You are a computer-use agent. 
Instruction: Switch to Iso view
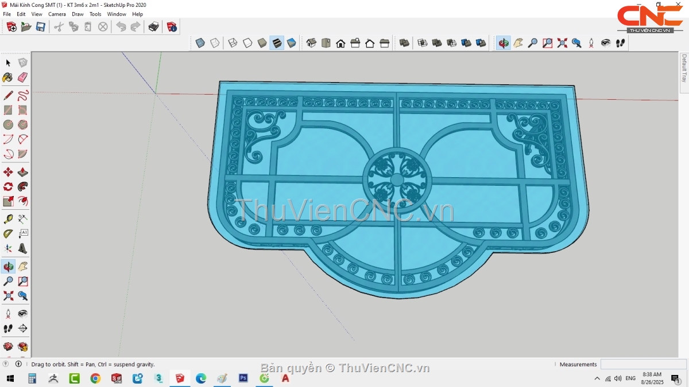pos(311,43)
